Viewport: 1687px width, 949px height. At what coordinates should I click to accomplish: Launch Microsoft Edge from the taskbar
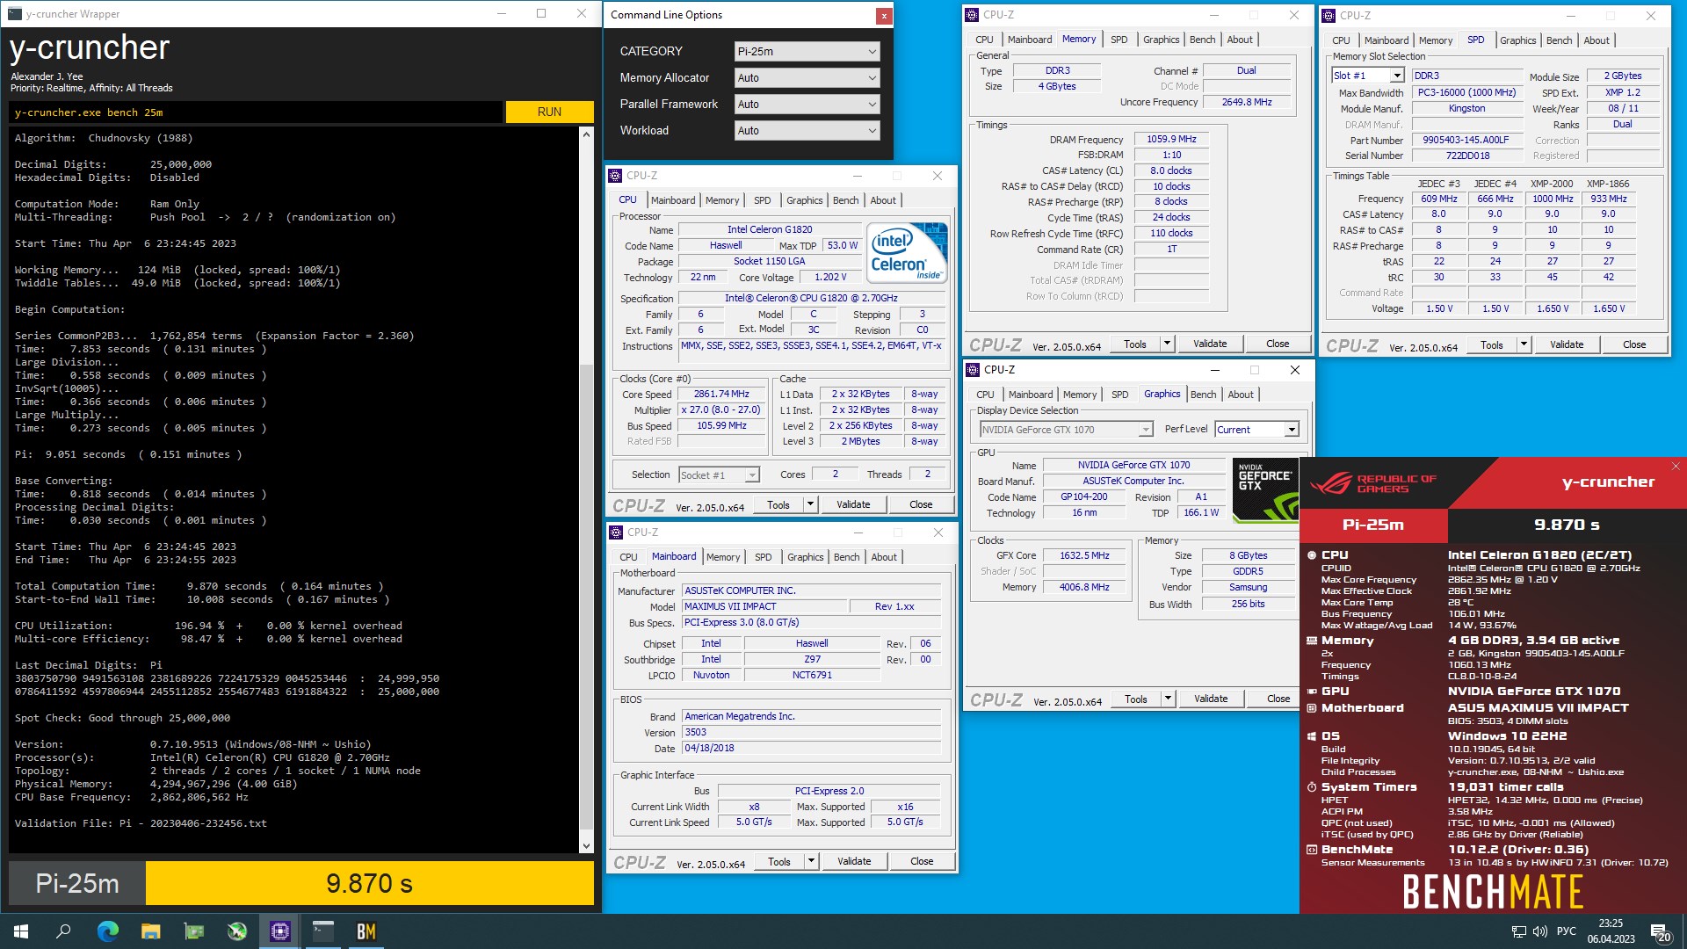point(107,931)
